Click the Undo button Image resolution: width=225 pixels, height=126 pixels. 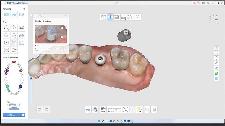click(40, 109)
